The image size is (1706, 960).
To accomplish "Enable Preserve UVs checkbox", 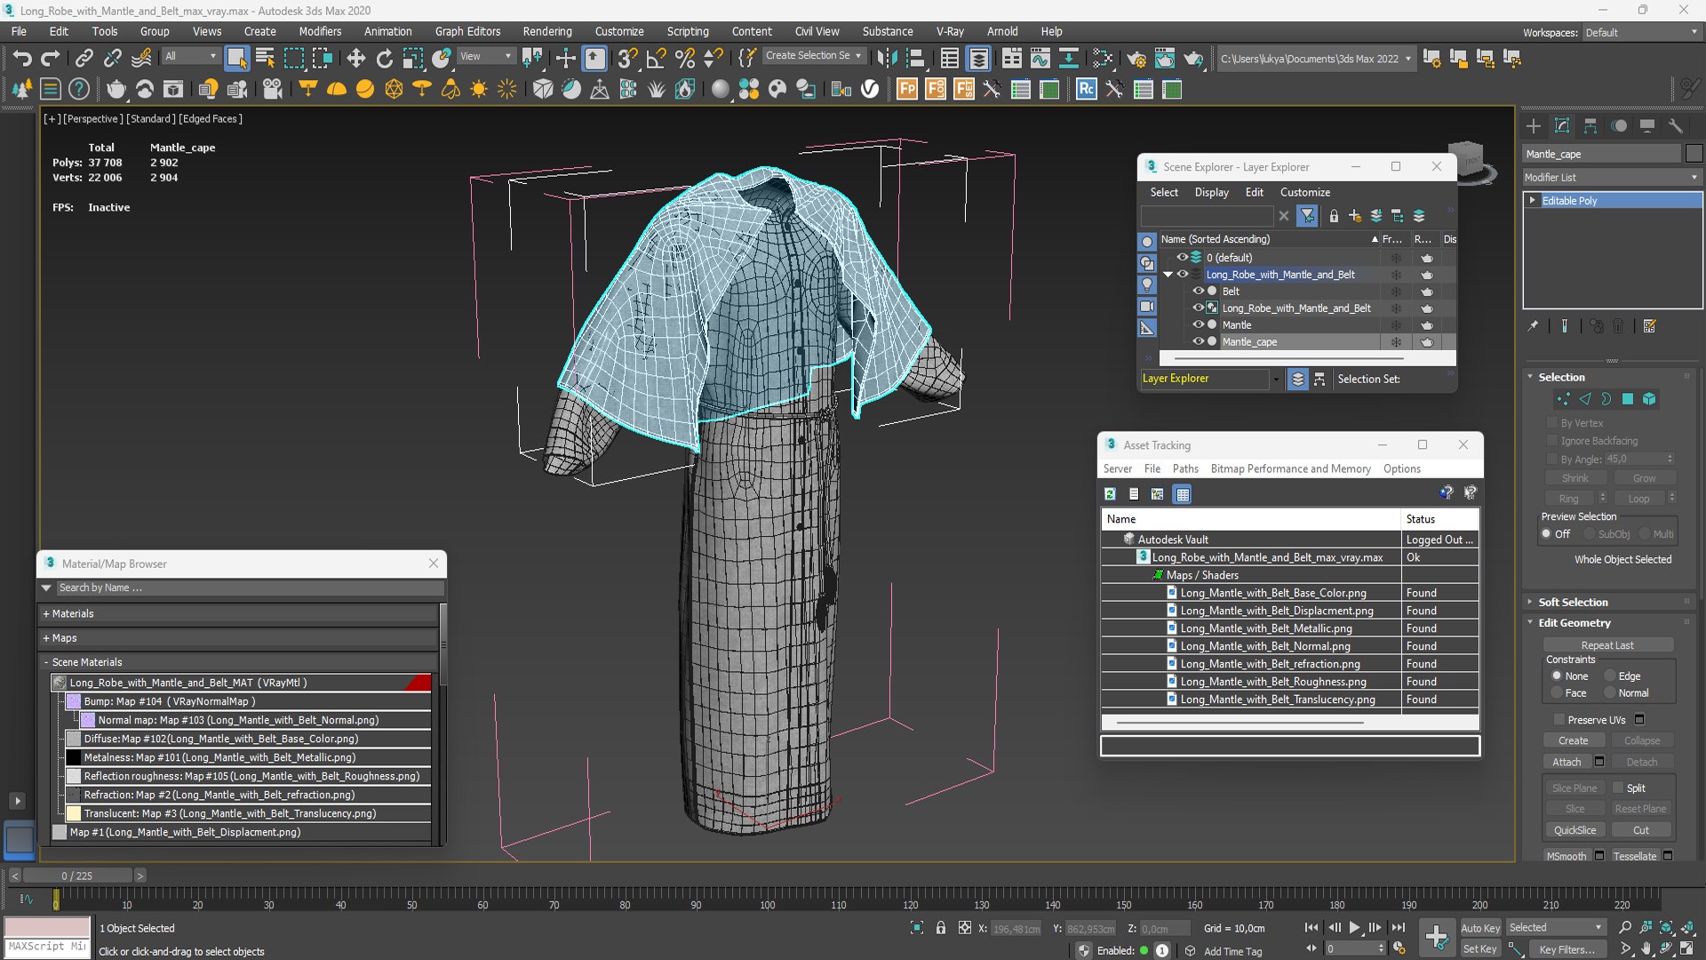I will pos(1559,719).
